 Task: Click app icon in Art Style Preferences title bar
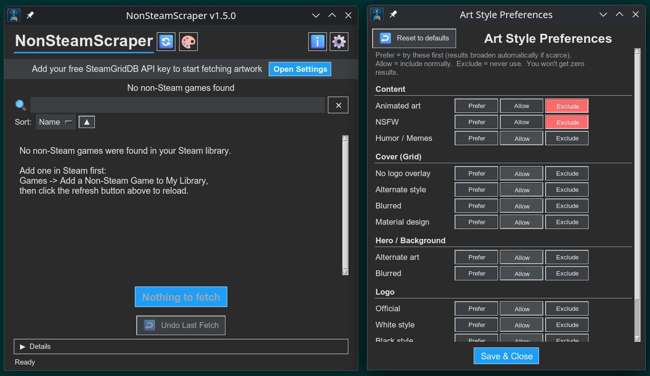click(x=377, y=14)
